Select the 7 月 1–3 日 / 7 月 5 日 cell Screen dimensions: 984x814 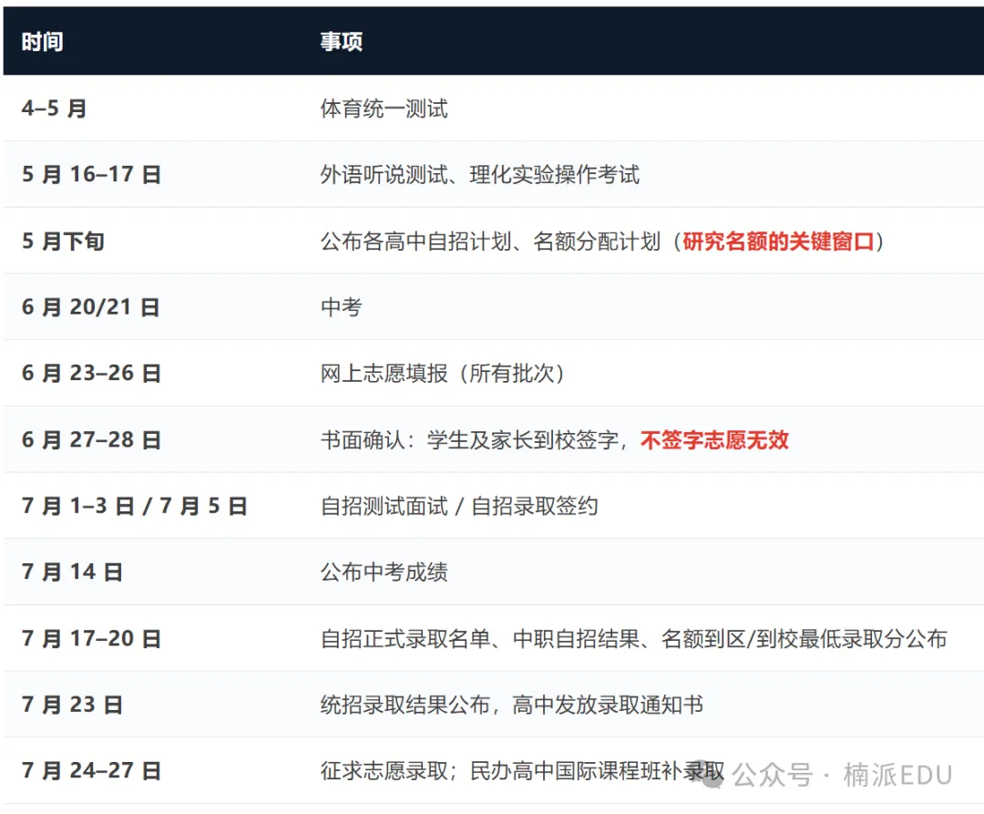click(x=134, y=506)
